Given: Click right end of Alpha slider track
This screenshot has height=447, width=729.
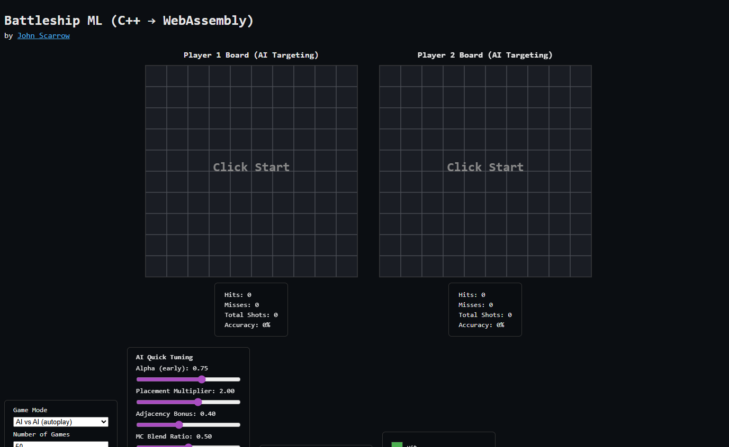Looking at the screenshot, I should [239, 379].
